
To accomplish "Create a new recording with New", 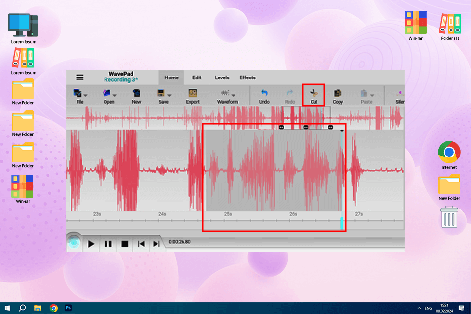I will click(x=136, y=93).
